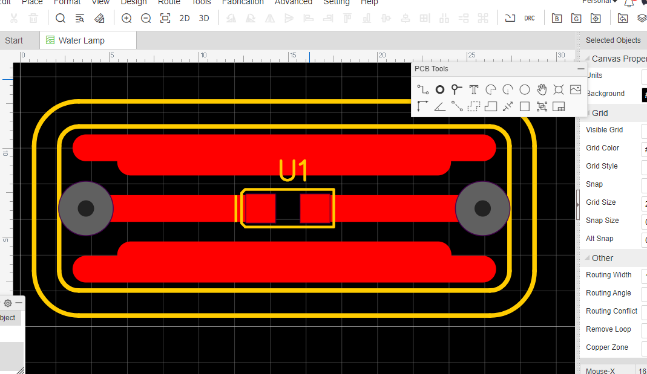647x374 pixels.
Task: Click the Zoom Out toolbar icon
Action: tap(146, 18)
